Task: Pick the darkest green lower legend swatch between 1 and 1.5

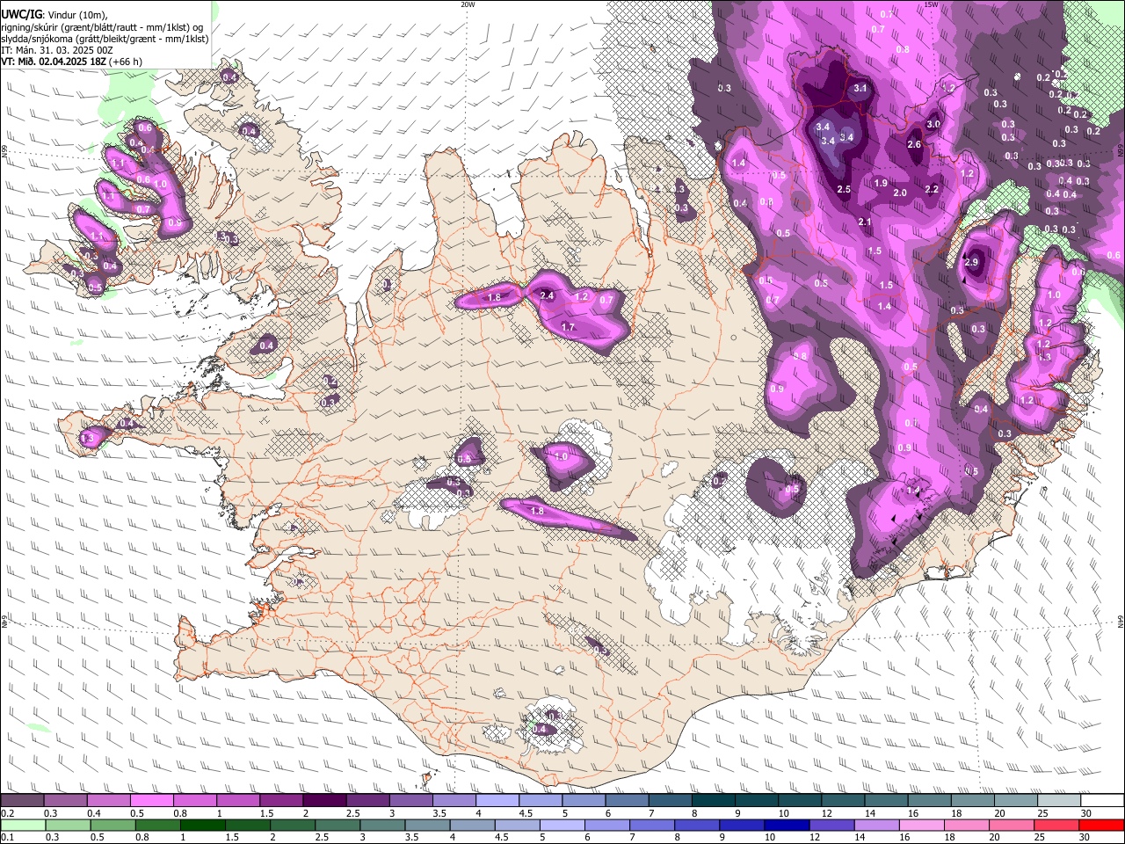Action: [x=202, y=825]
